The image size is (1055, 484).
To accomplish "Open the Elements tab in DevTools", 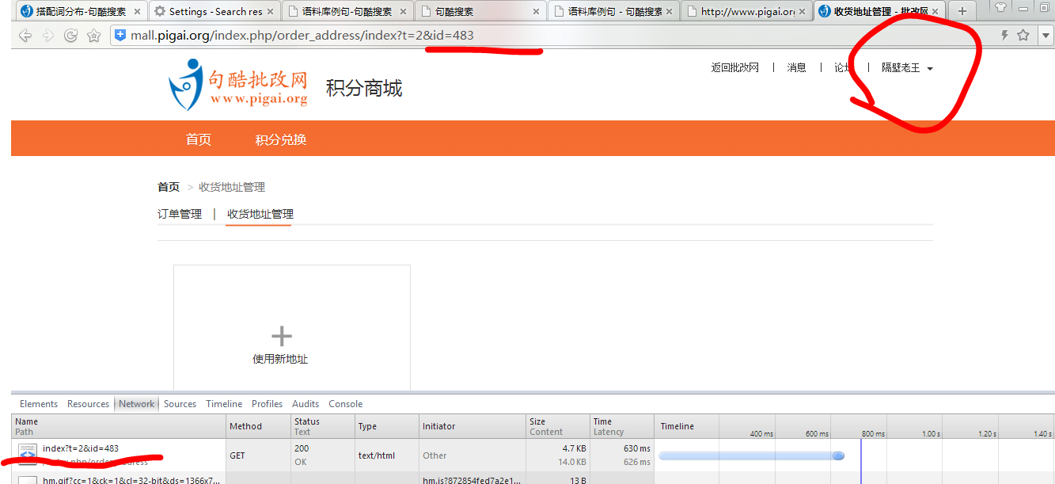I will [39, 404].
